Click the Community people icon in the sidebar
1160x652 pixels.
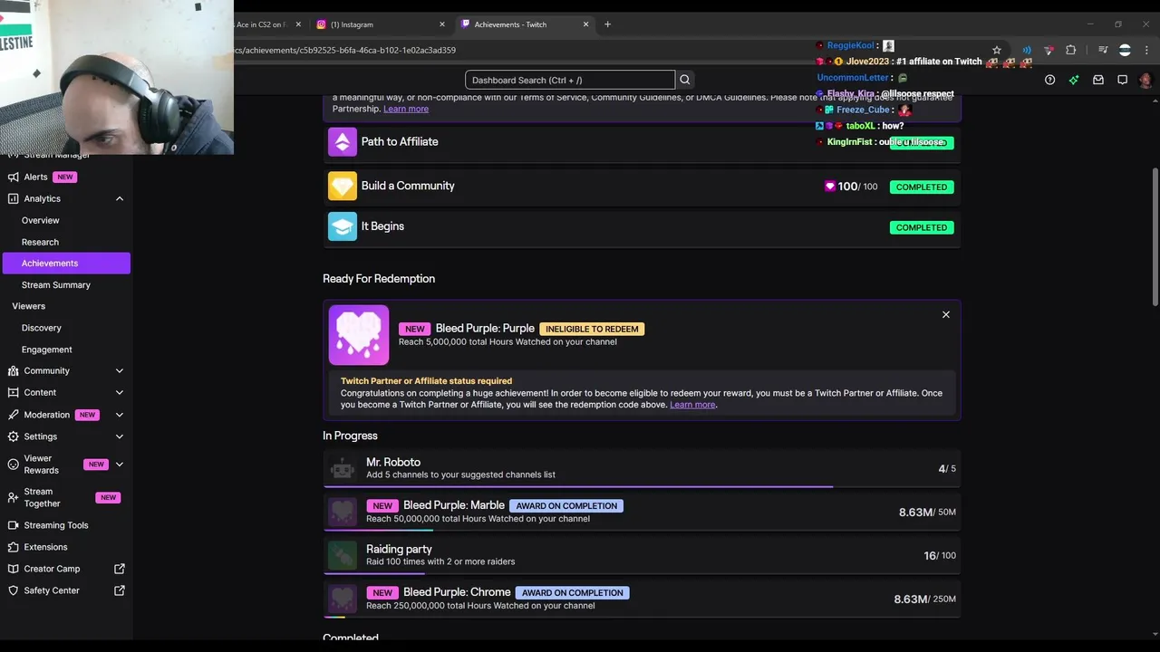click(13, 370)
